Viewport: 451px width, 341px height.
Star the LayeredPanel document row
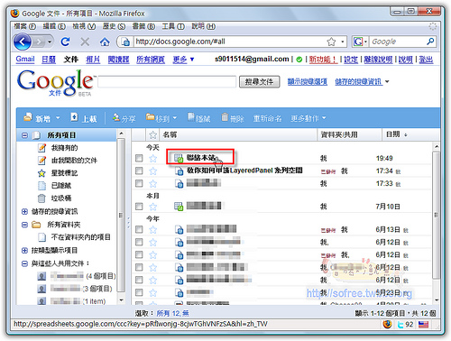(x=153, y=171)
